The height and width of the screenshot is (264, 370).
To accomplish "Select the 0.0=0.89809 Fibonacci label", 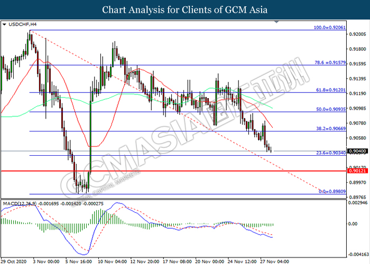I will 332,192.
